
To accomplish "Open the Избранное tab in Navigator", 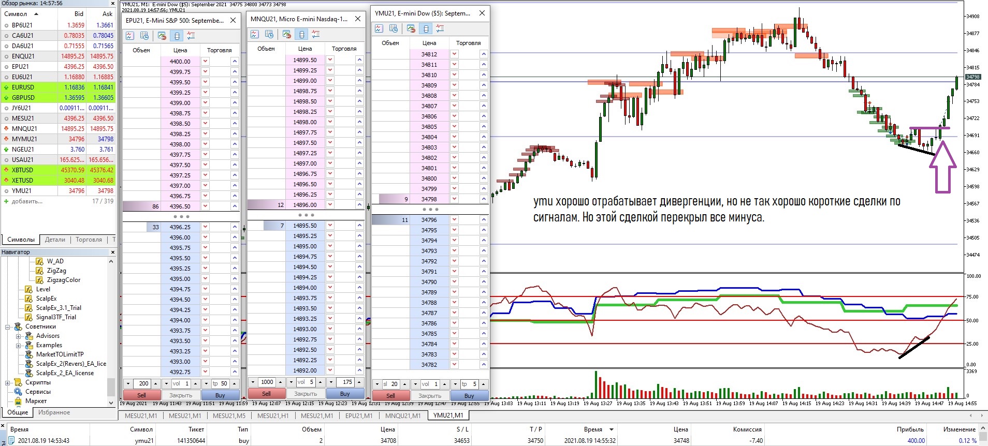I will pos(54,412).
